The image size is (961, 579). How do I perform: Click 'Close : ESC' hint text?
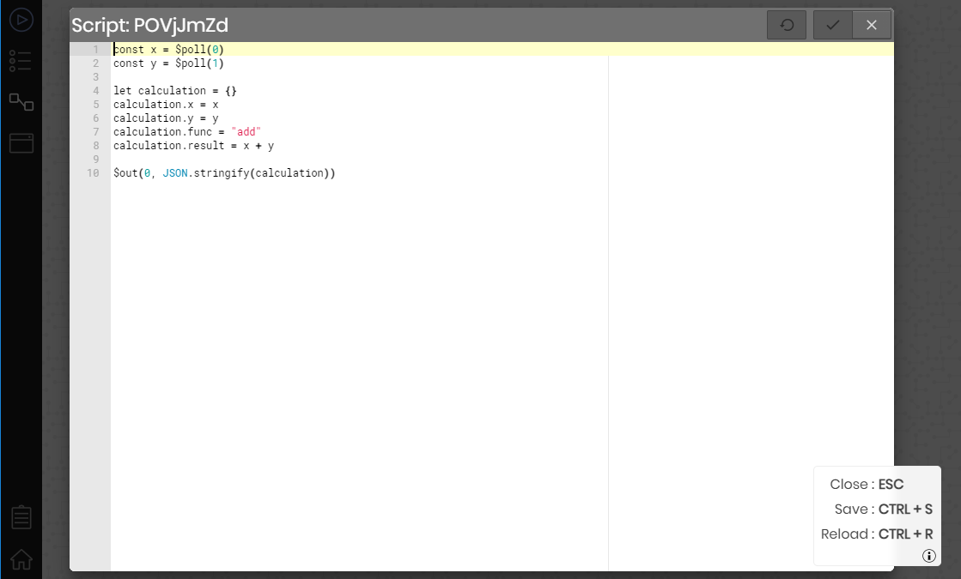click(867, 484)
